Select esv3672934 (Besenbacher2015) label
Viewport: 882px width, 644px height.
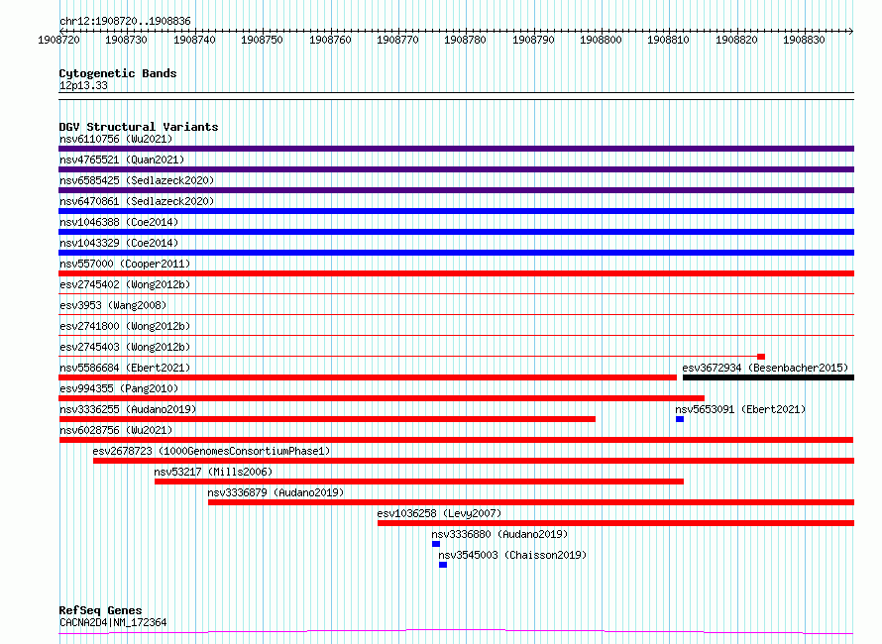pos(765,368)
